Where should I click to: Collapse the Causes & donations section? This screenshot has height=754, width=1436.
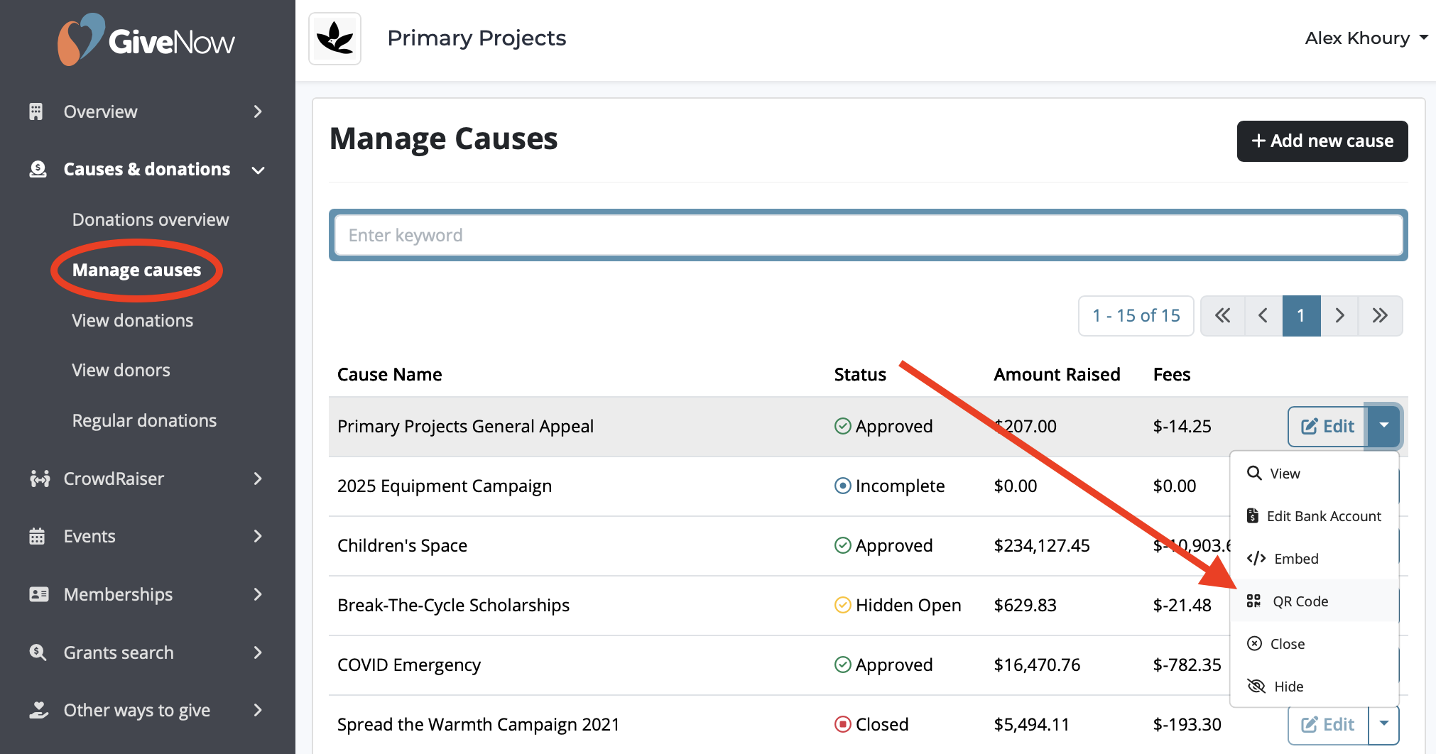click(x=259, y=170)
